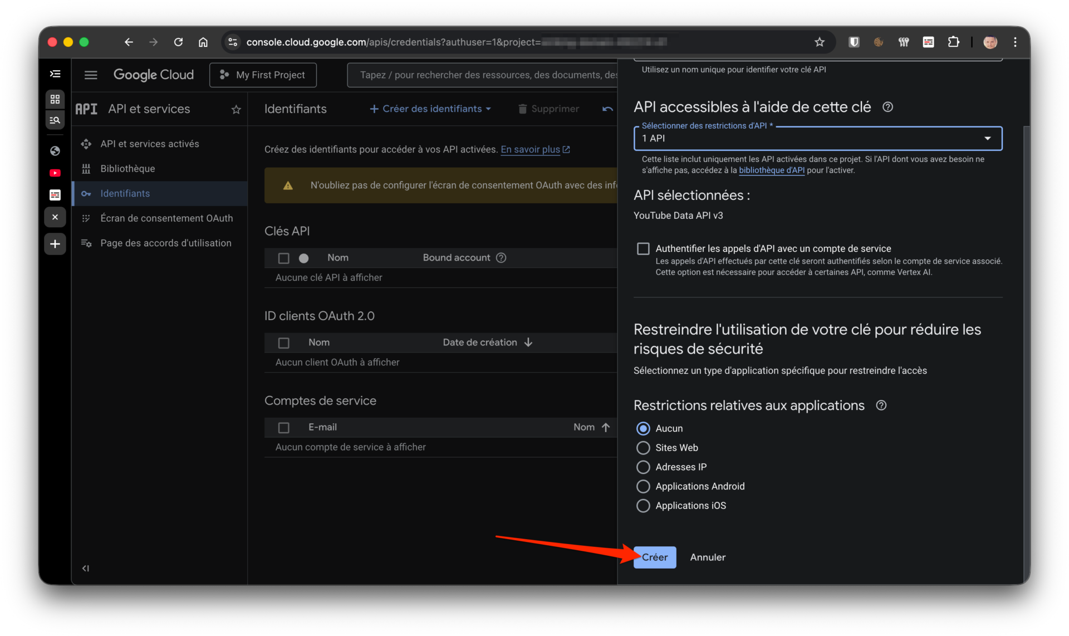Click the E-mail column header
The image size is (1069, 636).
coord(322,427)
